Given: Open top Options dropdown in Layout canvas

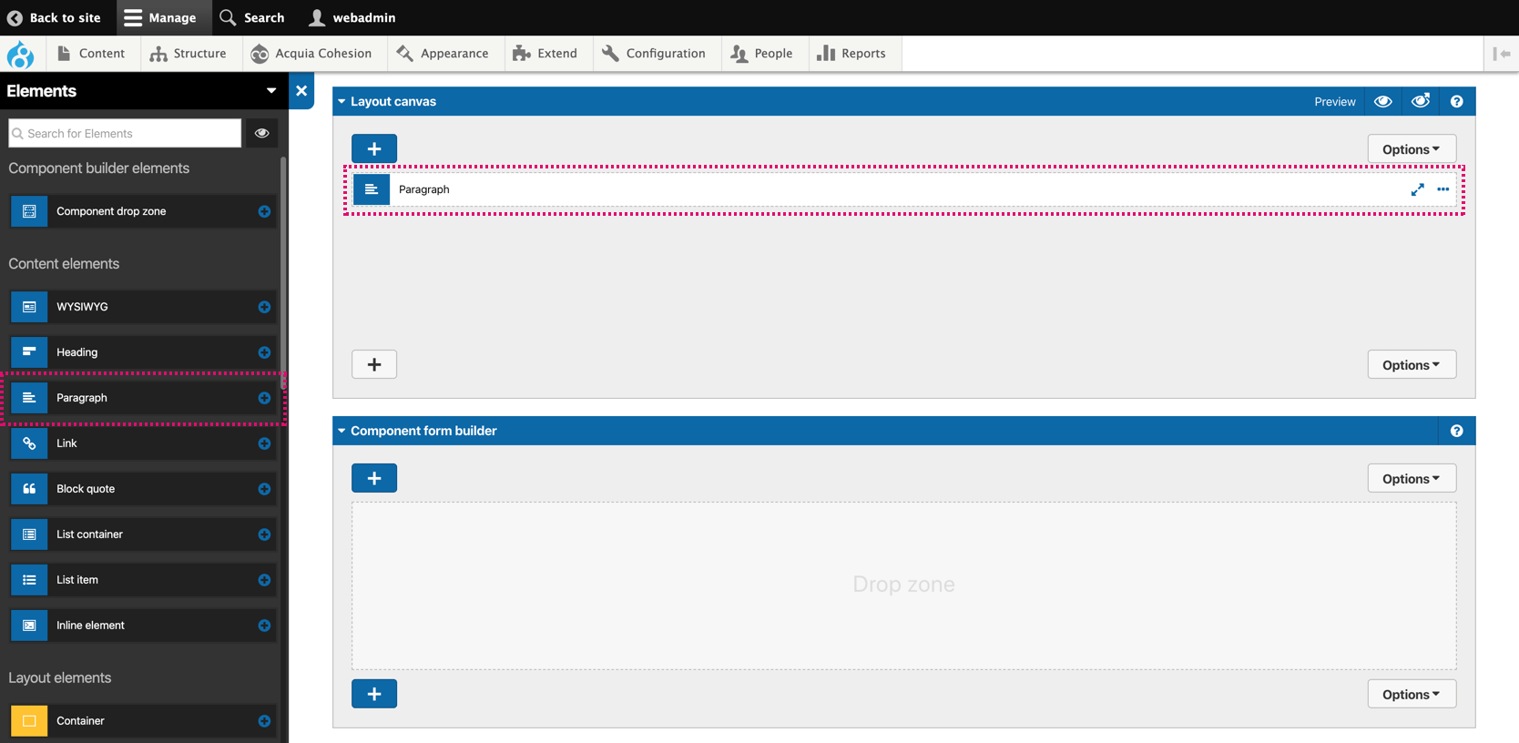Looking at the screenshot, I should [1412, 149].
